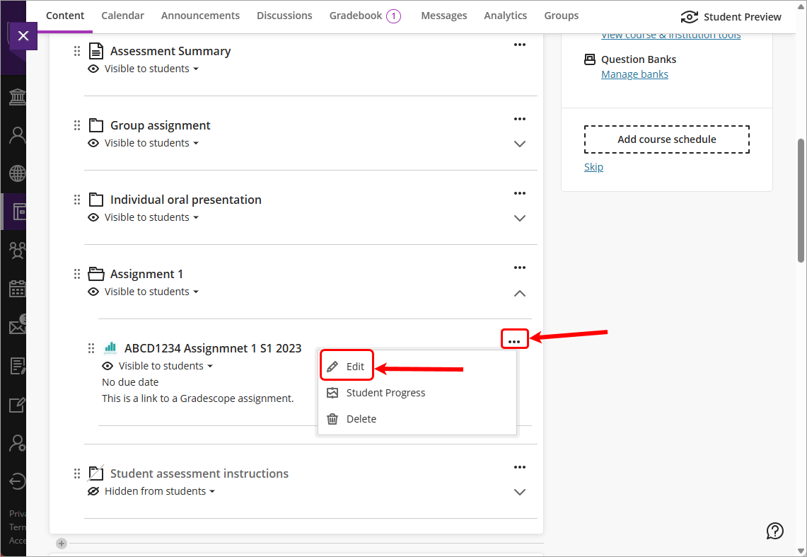The image size is (807, 557).
Task: Expand the Individual oral presentation folder
Action: [520, 218]
